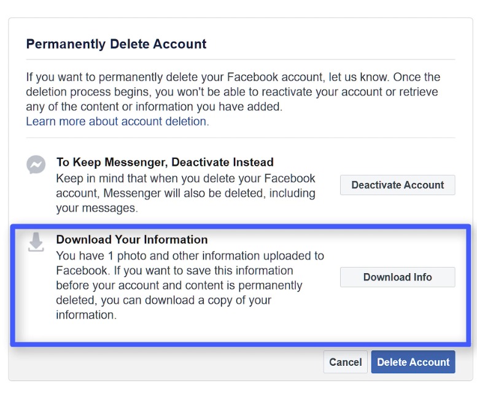The image size is (477, 394).
Task: Click the intro paragraph about permanently deleting Facebook
Action: tap(233, 92)
